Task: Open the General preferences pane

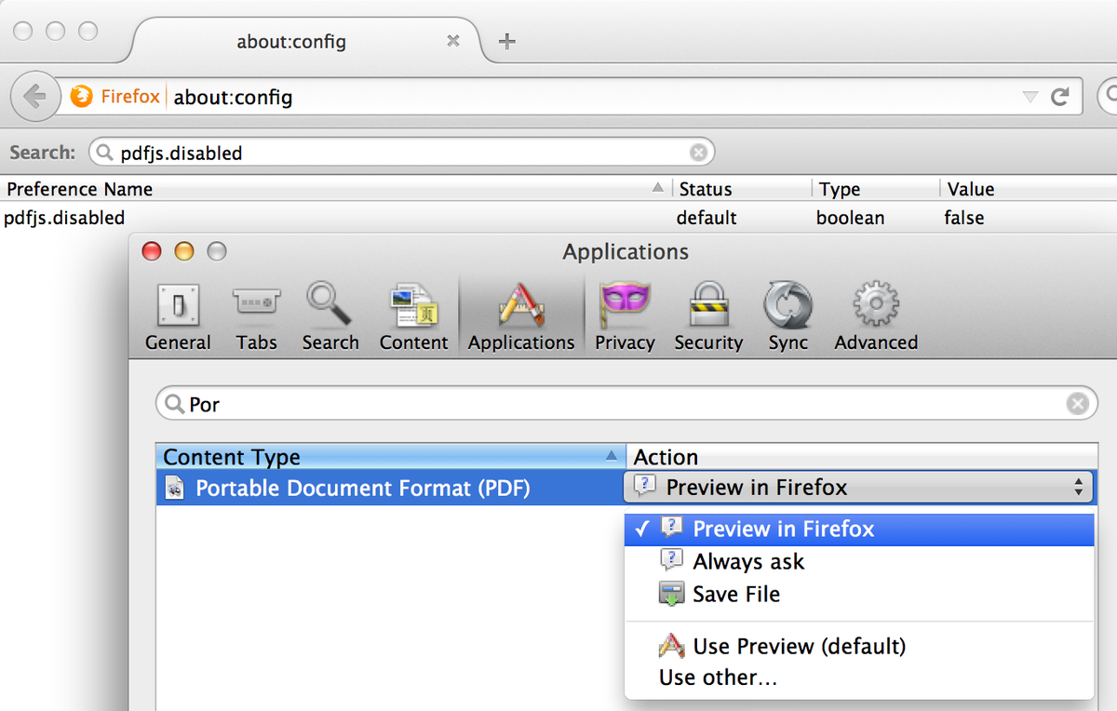Action: point(178,317)
